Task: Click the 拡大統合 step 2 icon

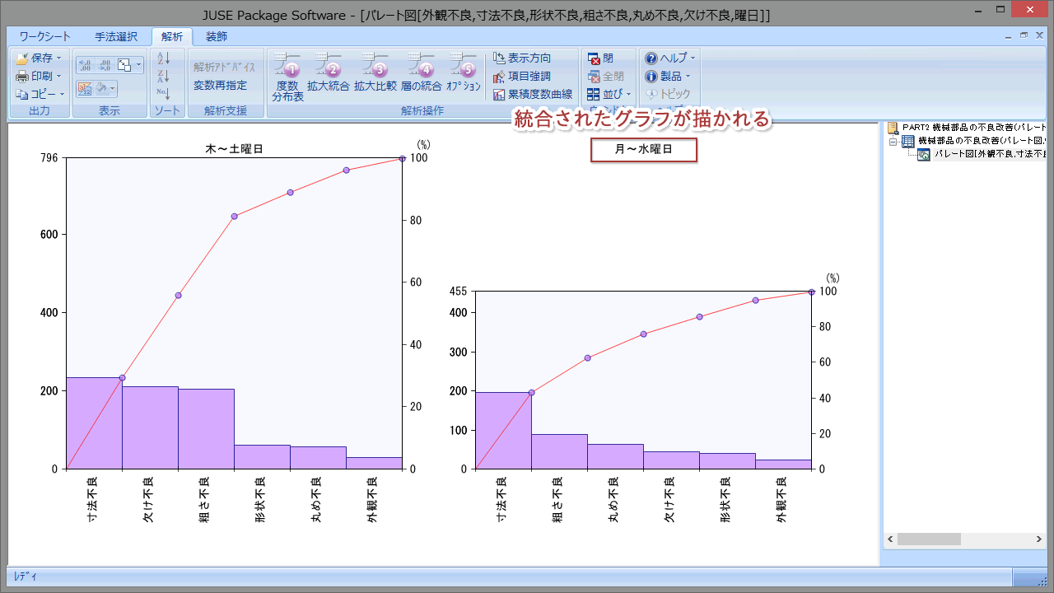Action: tap(329, 72)
